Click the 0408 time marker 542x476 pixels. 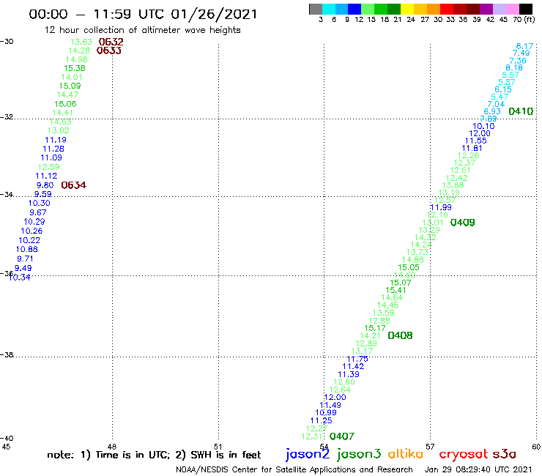point(401,335)
